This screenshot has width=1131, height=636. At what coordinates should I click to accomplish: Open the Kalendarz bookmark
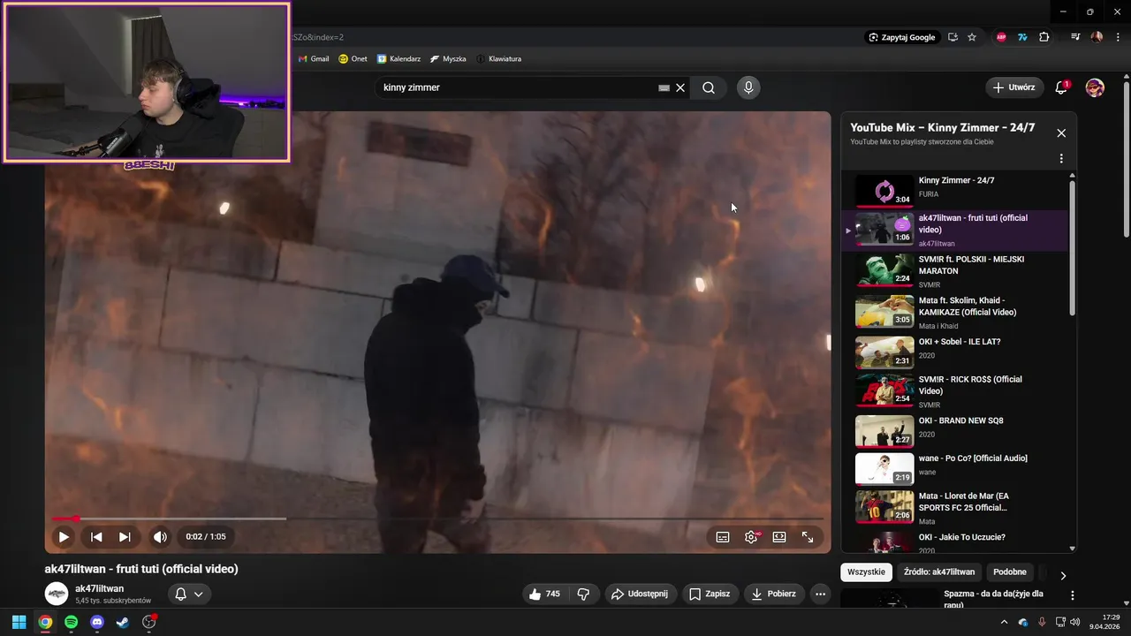pyautogui.click(x=399, y=58)
